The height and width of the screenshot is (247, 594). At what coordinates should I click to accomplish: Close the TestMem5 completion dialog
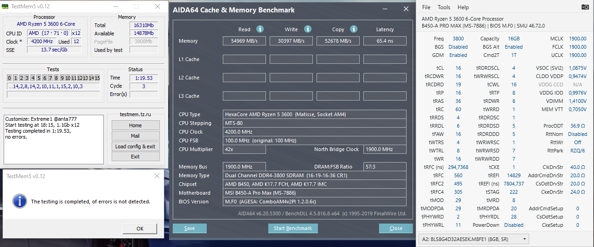pyautogui.click(x=158, y=176)
